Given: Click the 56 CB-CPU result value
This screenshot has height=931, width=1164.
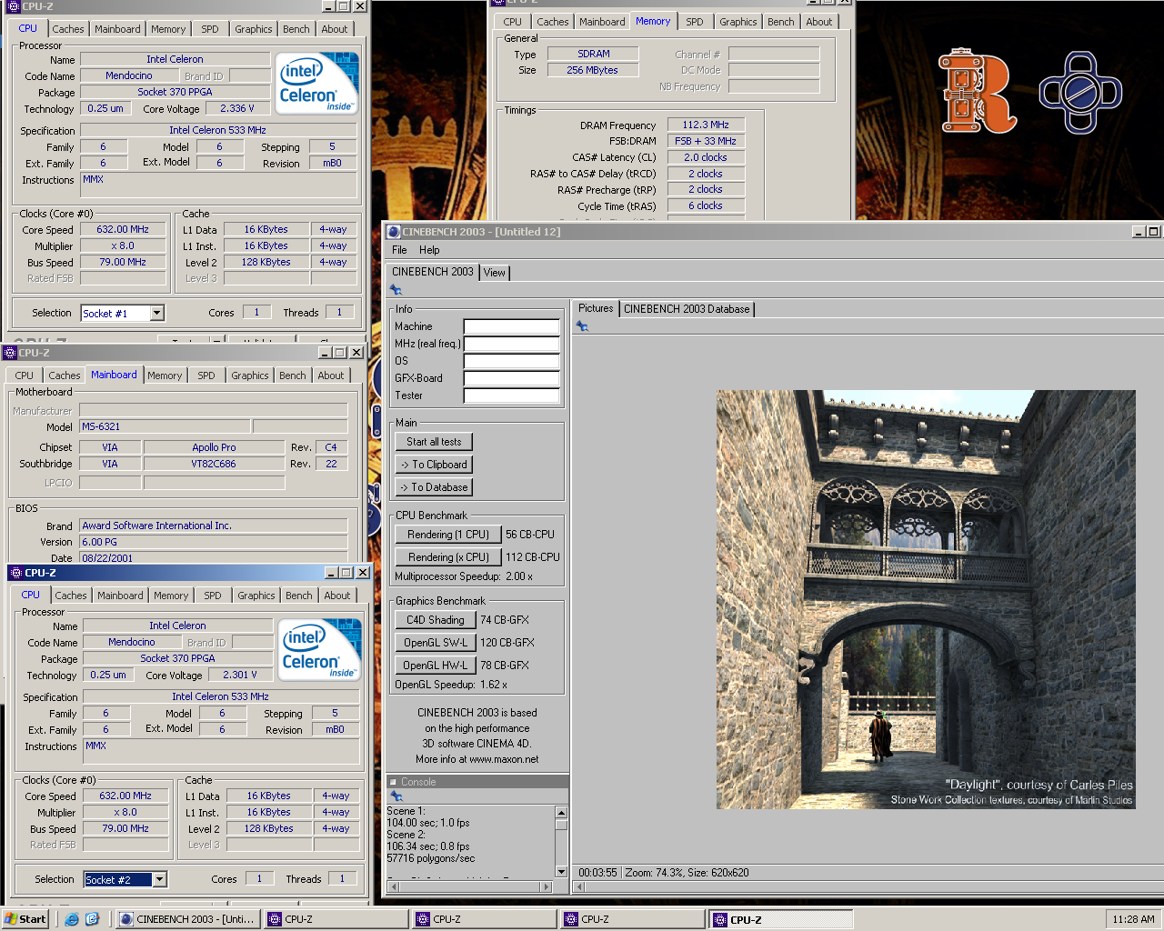Looking at the screenshot, I should (x=530, y=535).
